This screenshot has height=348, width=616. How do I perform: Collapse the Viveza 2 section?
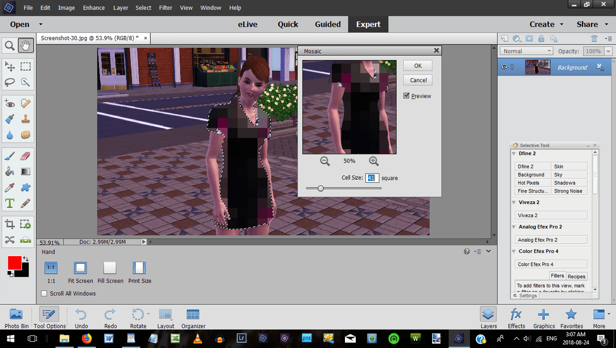(x=514, y=202)
